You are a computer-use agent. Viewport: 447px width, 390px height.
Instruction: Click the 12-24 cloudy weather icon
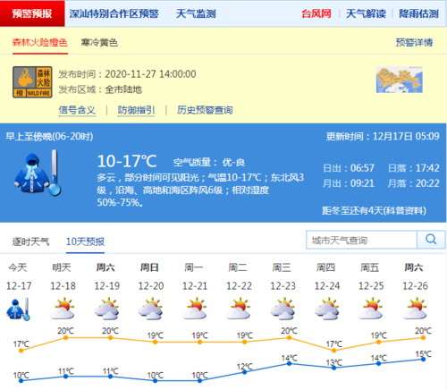[327, 309]
